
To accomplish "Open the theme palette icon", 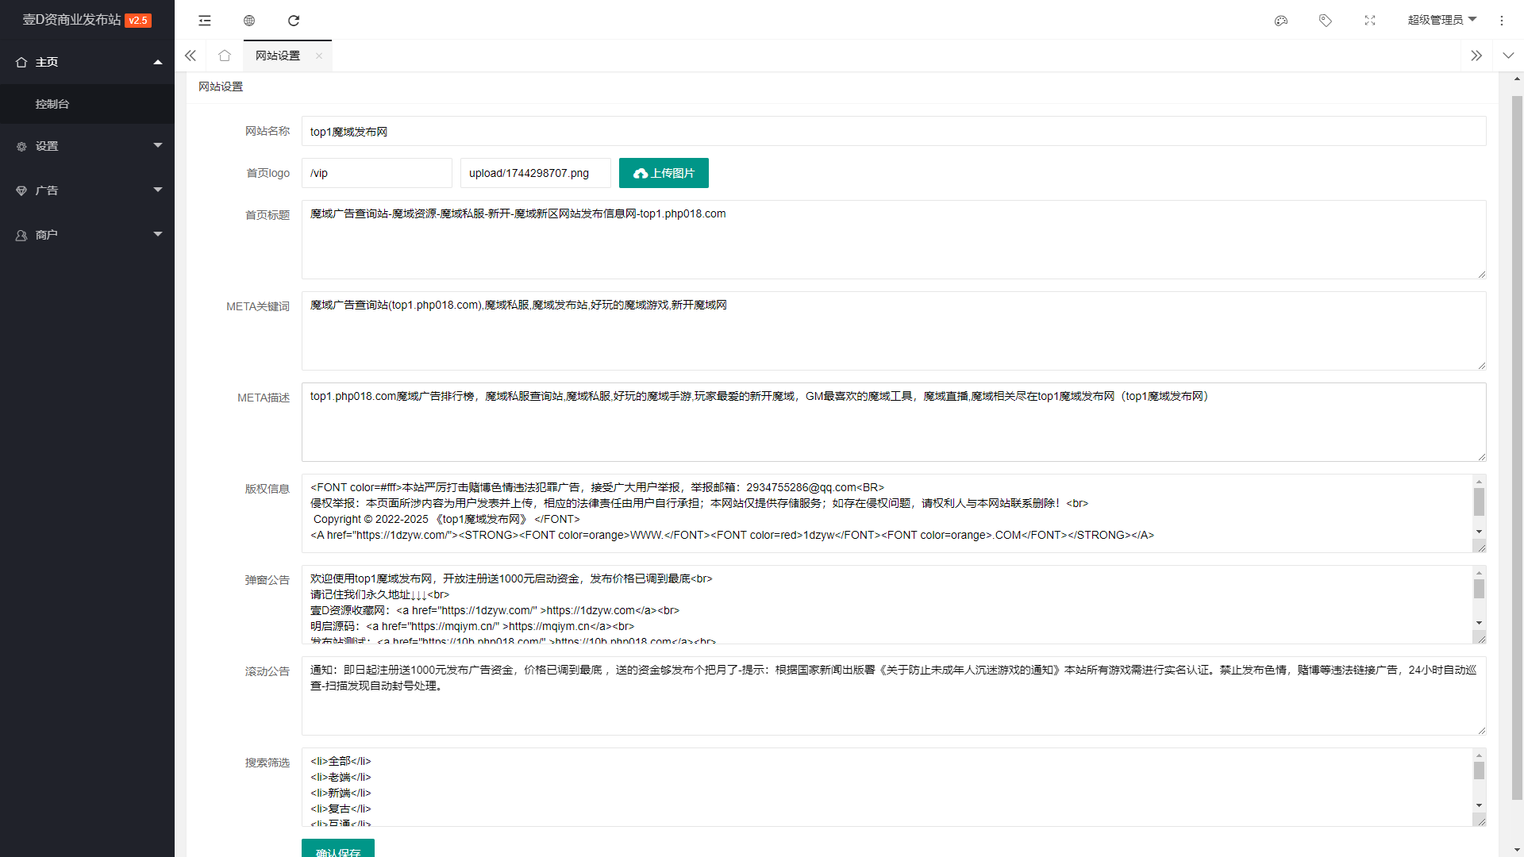I will click(x=1281, y=20).
